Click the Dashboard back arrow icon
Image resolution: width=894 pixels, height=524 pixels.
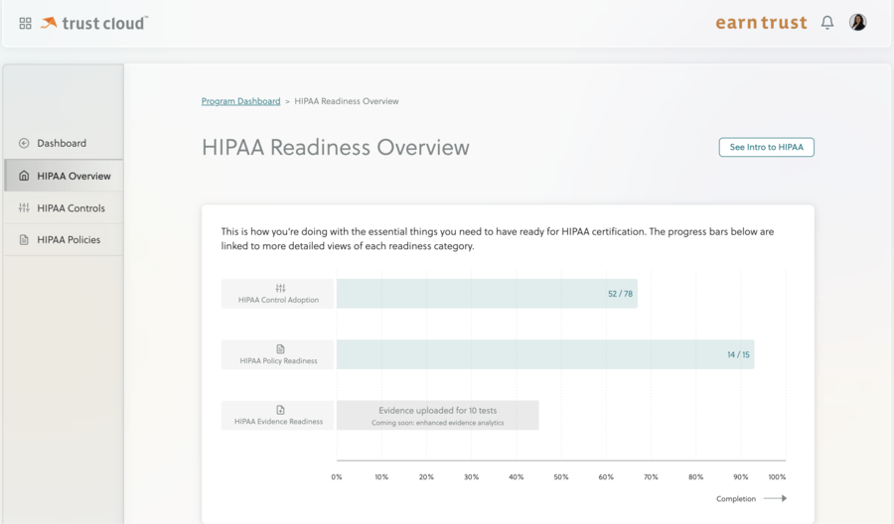click(24, 143)
